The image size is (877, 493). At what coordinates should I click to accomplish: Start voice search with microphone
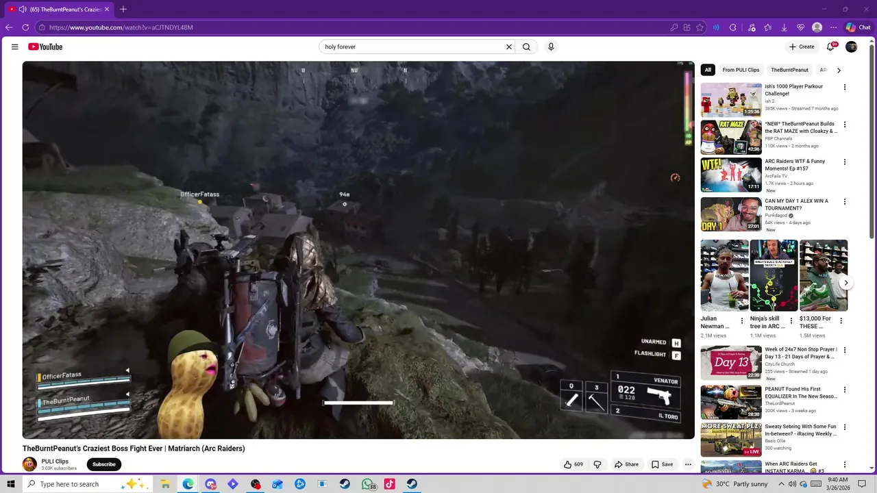click(550, 47)
